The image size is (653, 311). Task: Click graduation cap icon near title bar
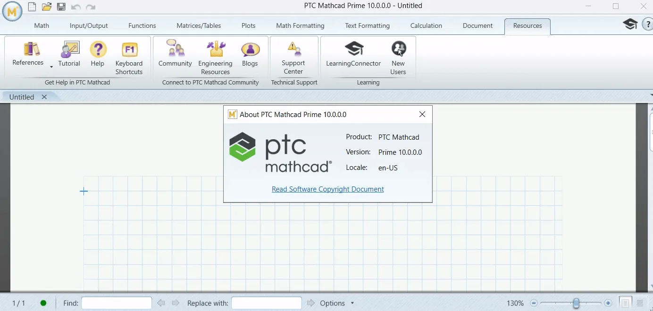630,24
